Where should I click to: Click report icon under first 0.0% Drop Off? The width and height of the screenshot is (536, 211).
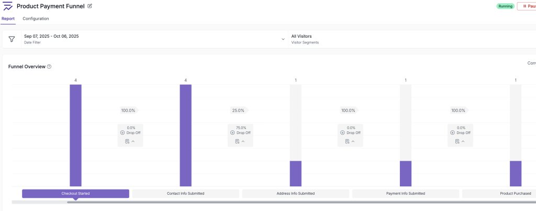(x=127, y=141)
